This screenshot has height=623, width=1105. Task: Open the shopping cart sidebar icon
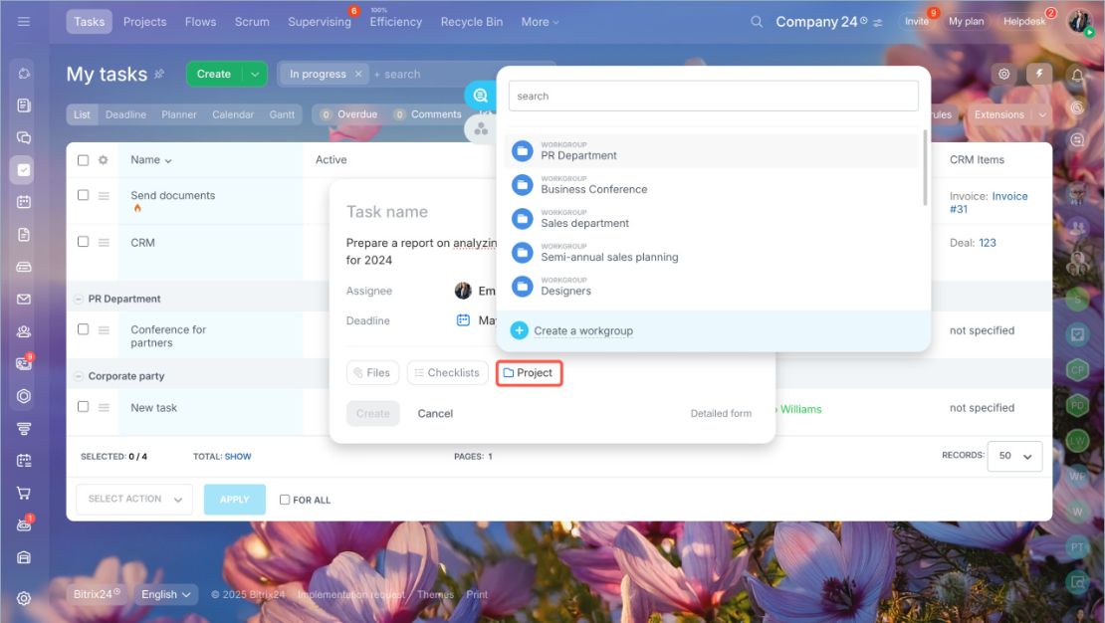[23, 493]
